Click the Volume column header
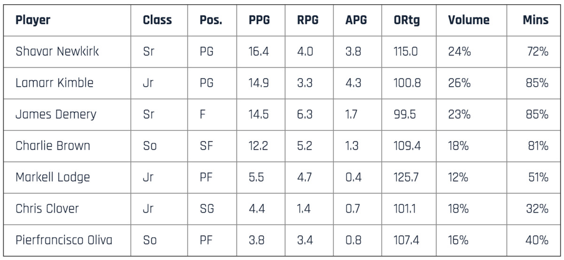The image size is (564, 260). (468, 20)
